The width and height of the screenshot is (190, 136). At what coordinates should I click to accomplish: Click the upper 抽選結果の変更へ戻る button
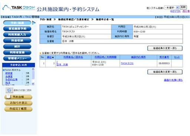coord(165,48)
